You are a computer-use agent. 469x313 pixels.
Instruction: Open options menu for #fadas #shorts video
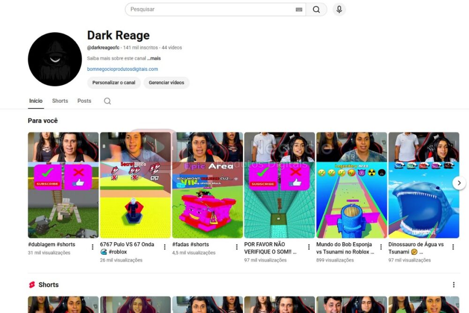(x=237, y=247)
